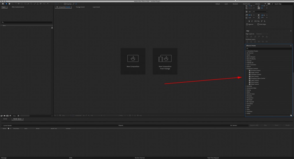Click the Subscript text style button
The height and width of the screenshot is (159, 294).
(x=264, y=21)
